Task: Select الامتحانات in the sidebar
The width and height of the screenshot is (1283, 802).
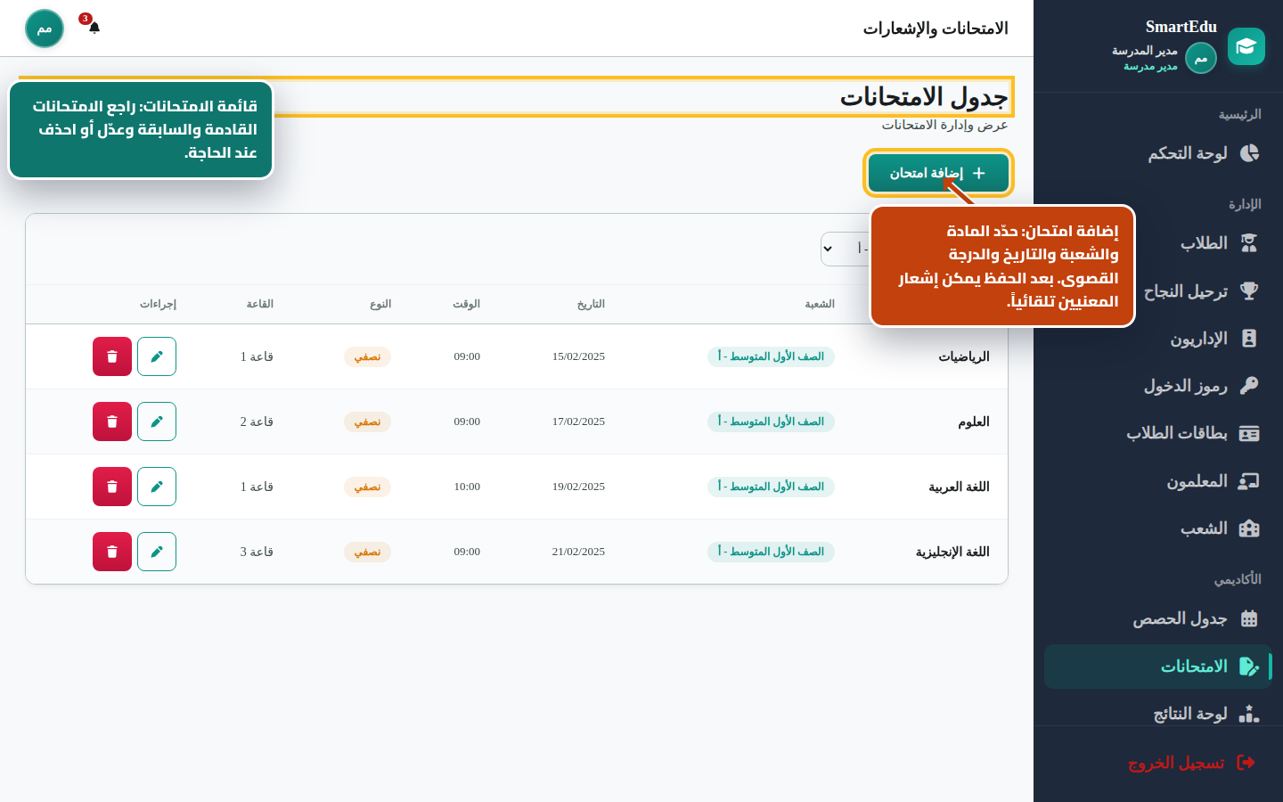Action: 1158,667
